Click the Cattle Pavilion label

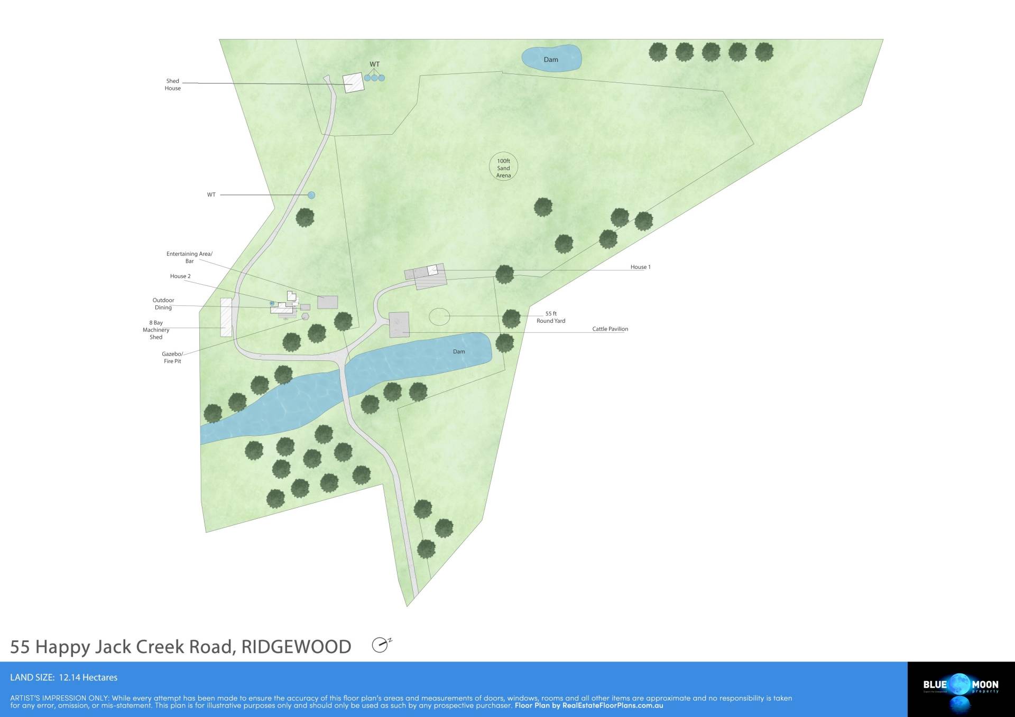610,329
